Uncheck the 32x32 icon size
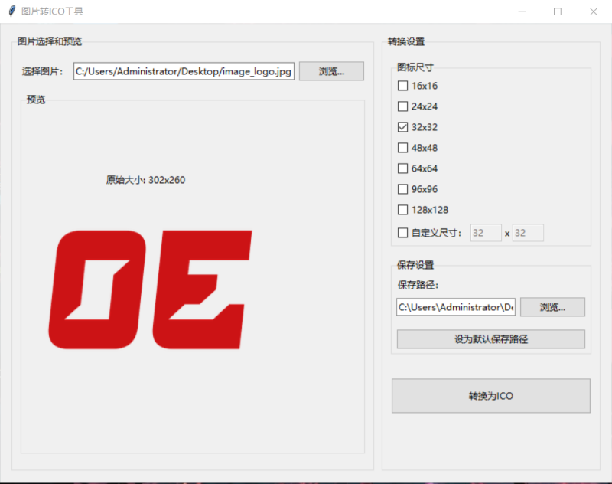The height and width of the screenshot is (484, 612). 402,127
